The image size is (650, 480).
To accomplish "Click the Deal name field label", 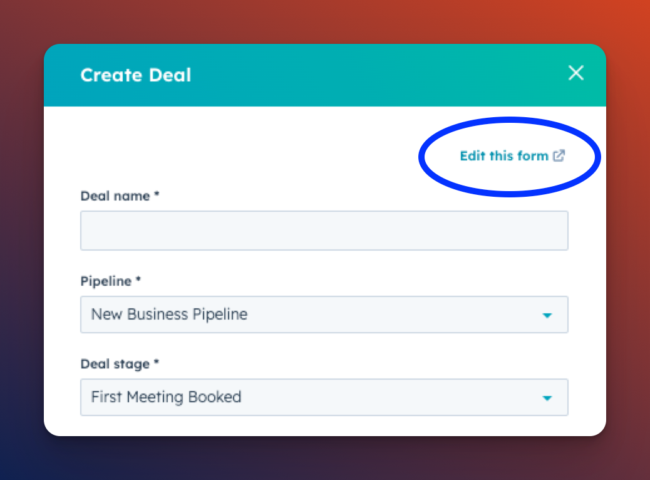I will pos(115,196).
